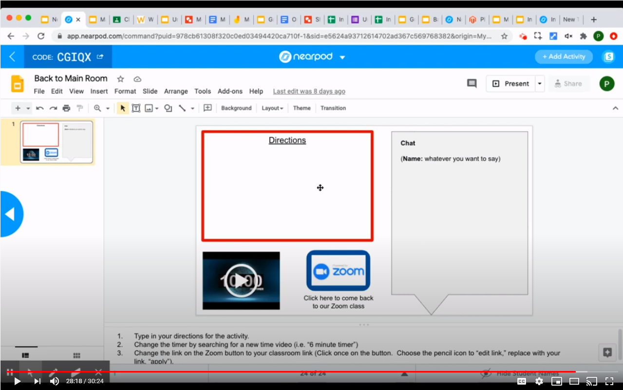
Task: Click the + Add Activity button
Action: tap(564, 56)
